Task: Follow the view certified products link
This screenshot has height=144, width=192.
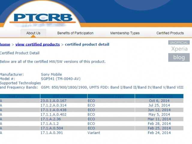Action: point(37,44)
